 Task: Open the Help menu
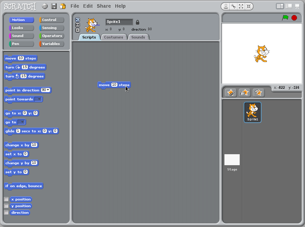pos(120,6)
